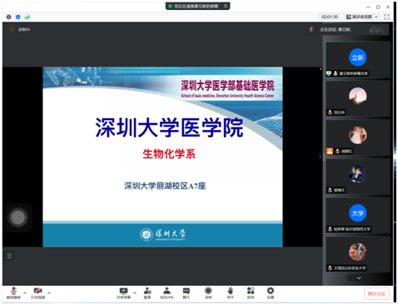Enter full screen mode icon
Image resolution: width=398 pixels, height=305 pixels.
point(386,17)
